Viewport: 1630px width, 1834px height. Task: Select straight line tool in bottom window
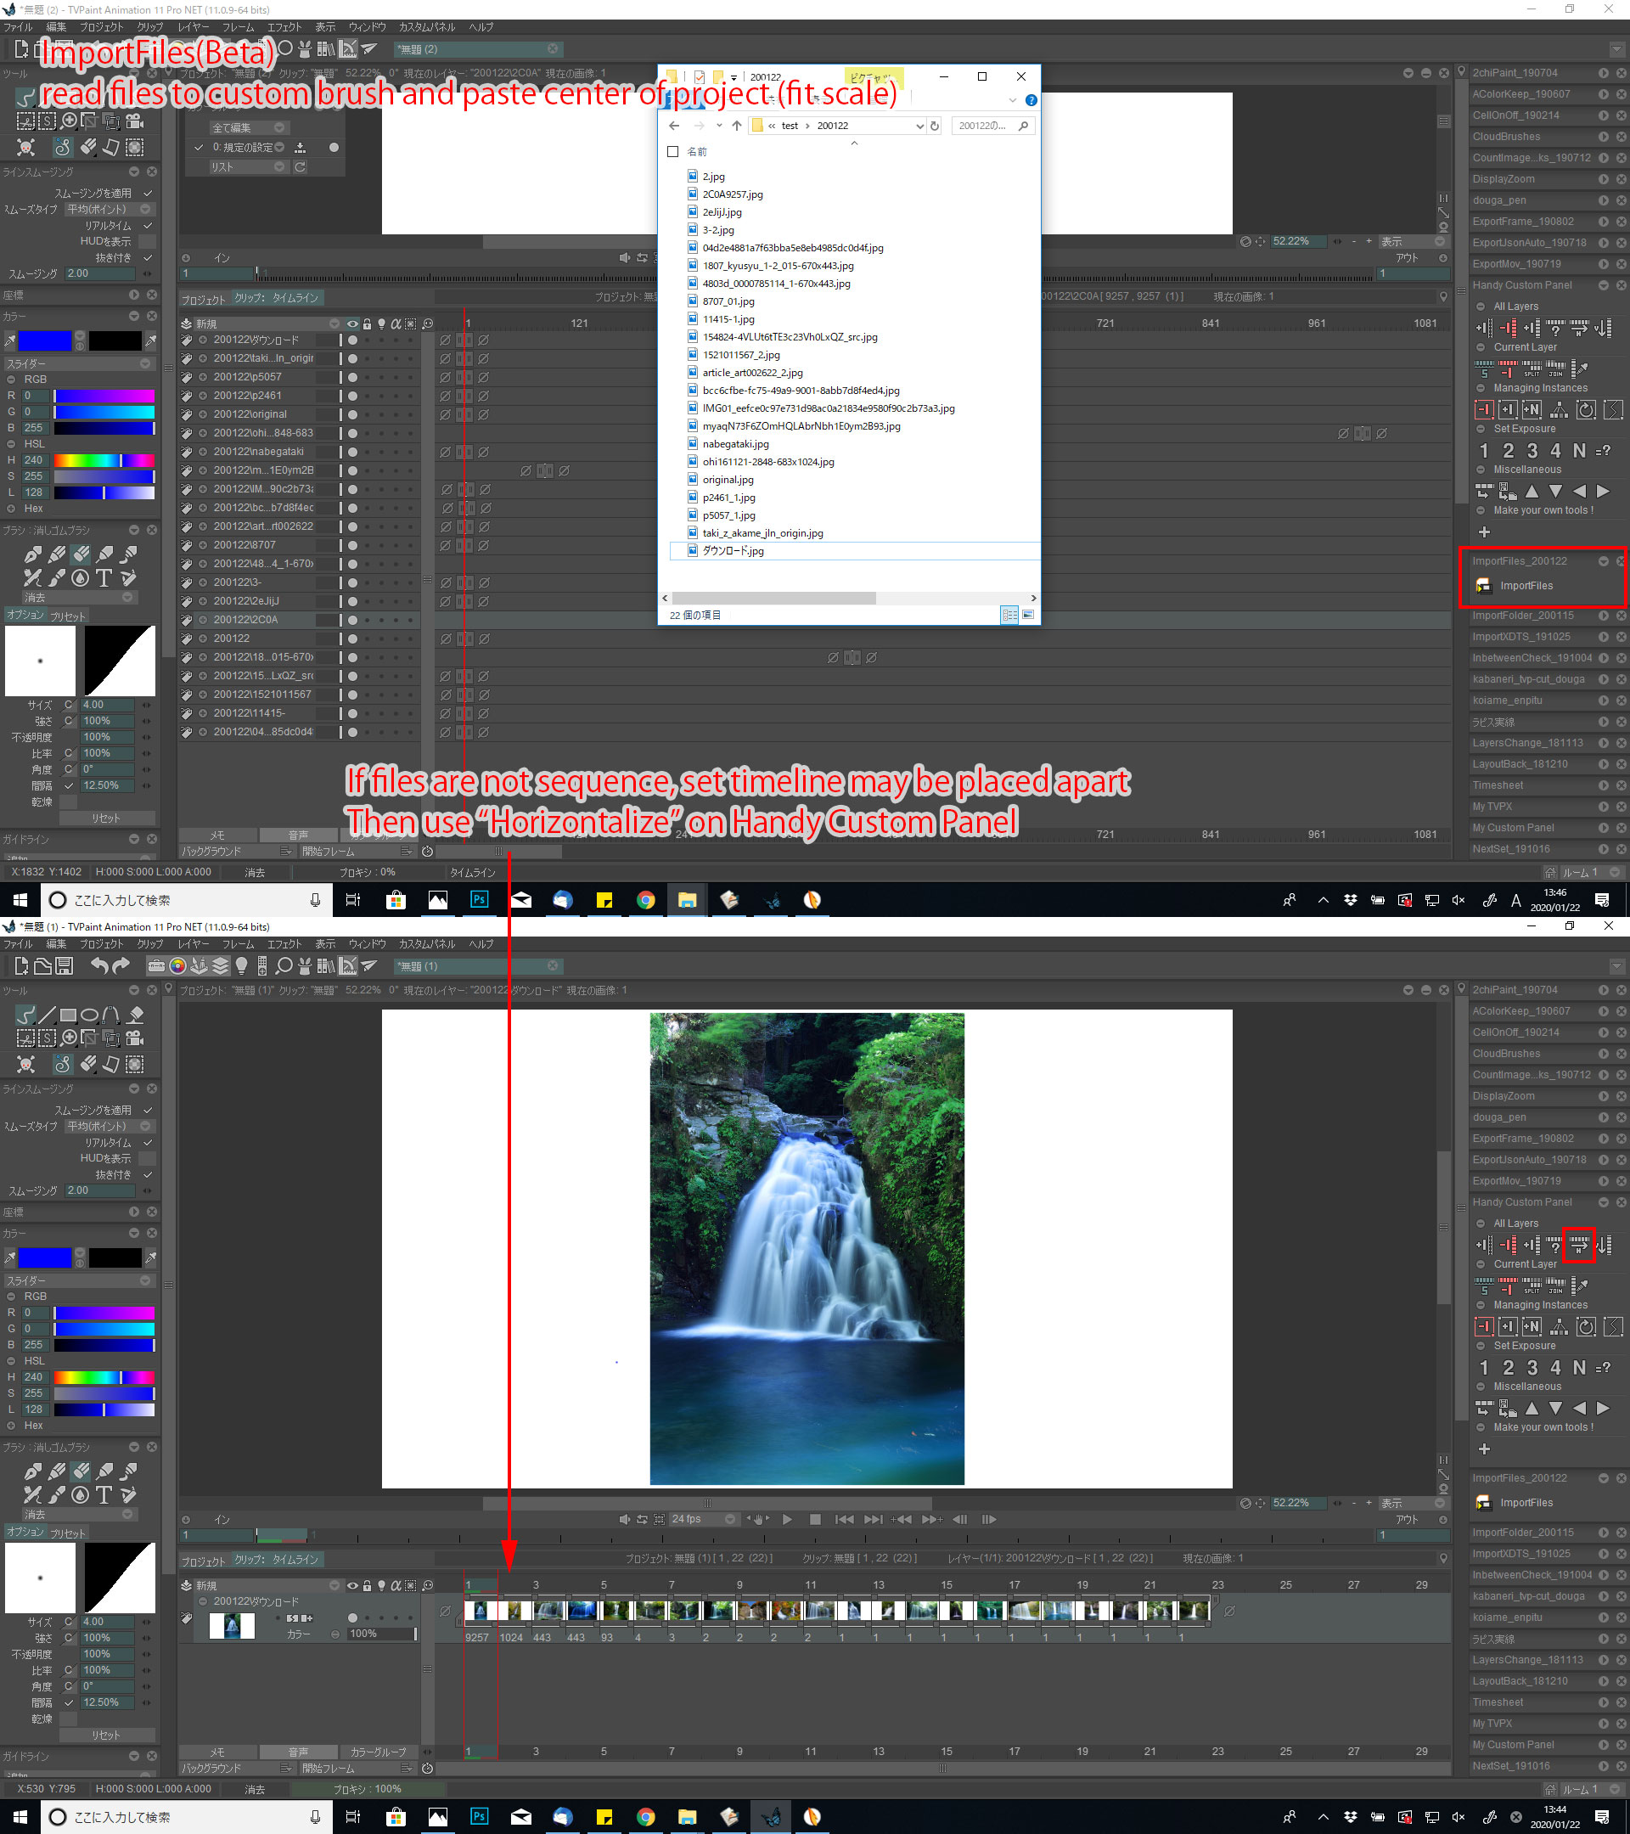tap(47, 1015)
